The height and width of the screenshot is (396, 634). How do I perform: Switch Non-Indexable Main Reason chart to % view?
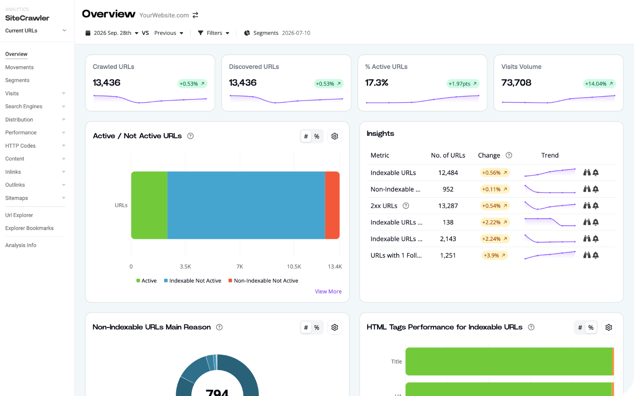coord(317,327)
